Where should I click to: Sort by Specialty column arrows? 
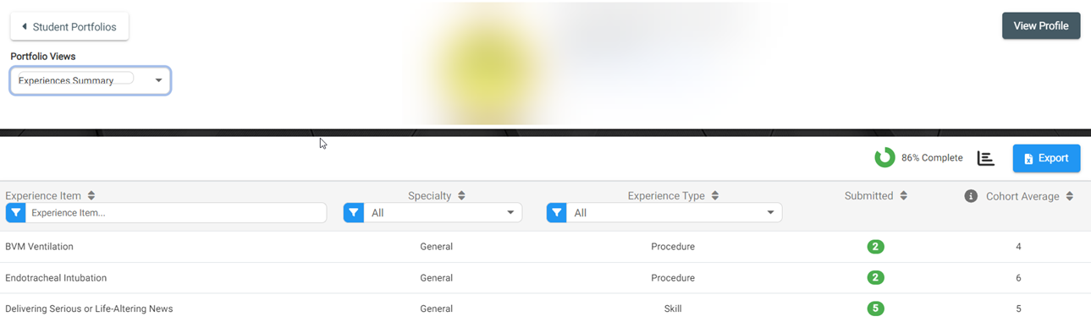coord(461,196)
